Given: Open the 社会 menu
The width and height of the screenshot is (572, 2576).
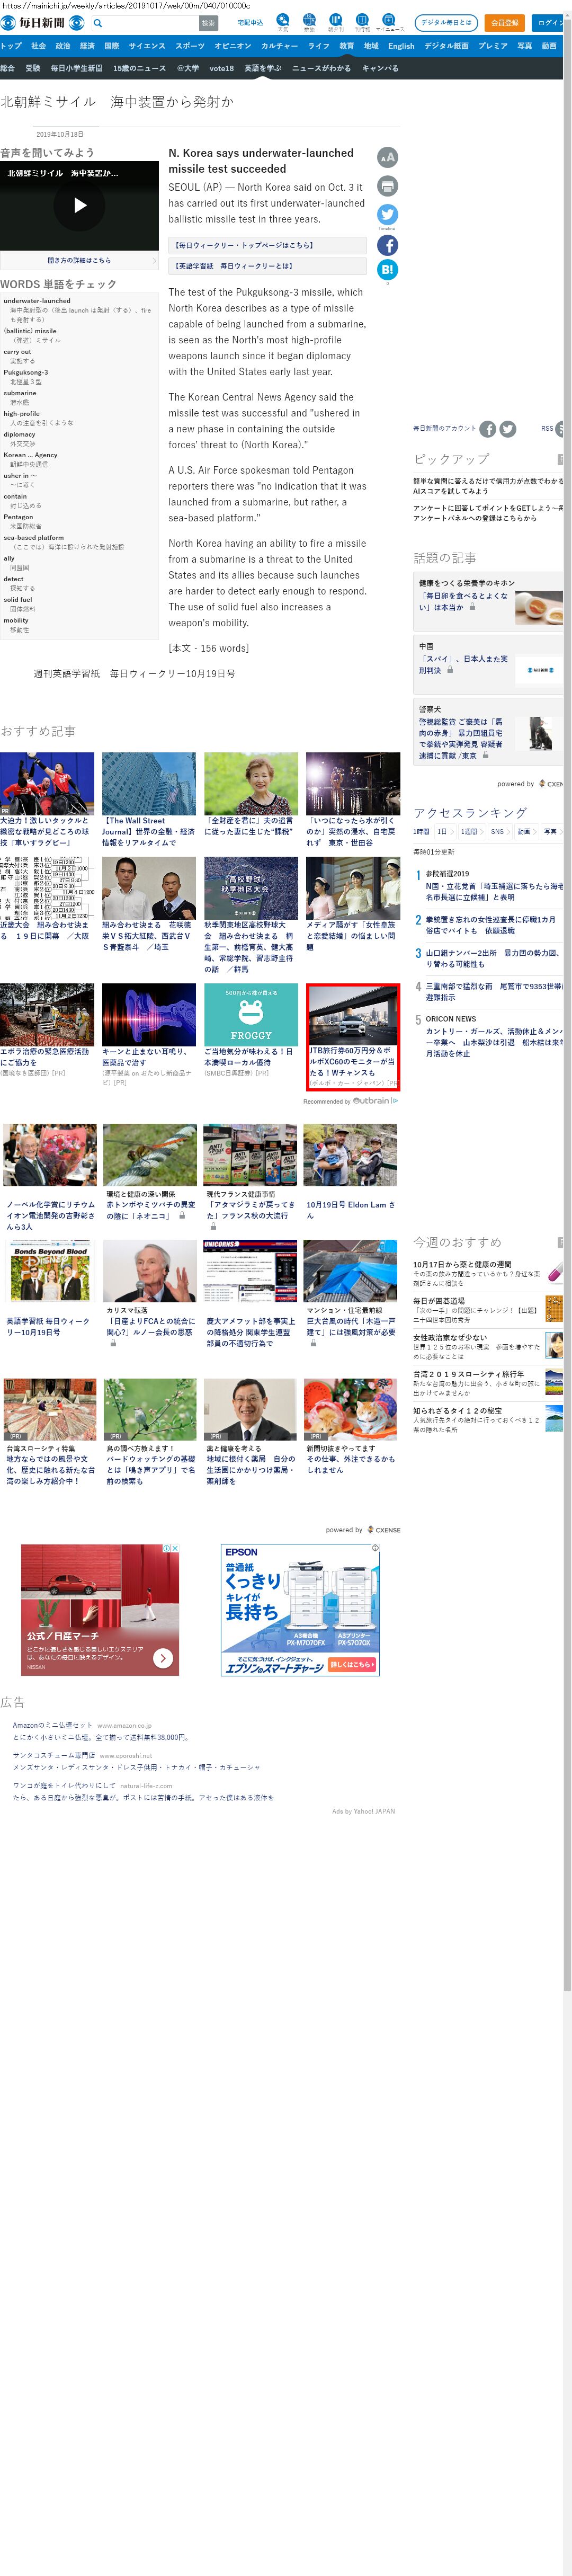Looking at the screenshot, I should pos(38,46).
